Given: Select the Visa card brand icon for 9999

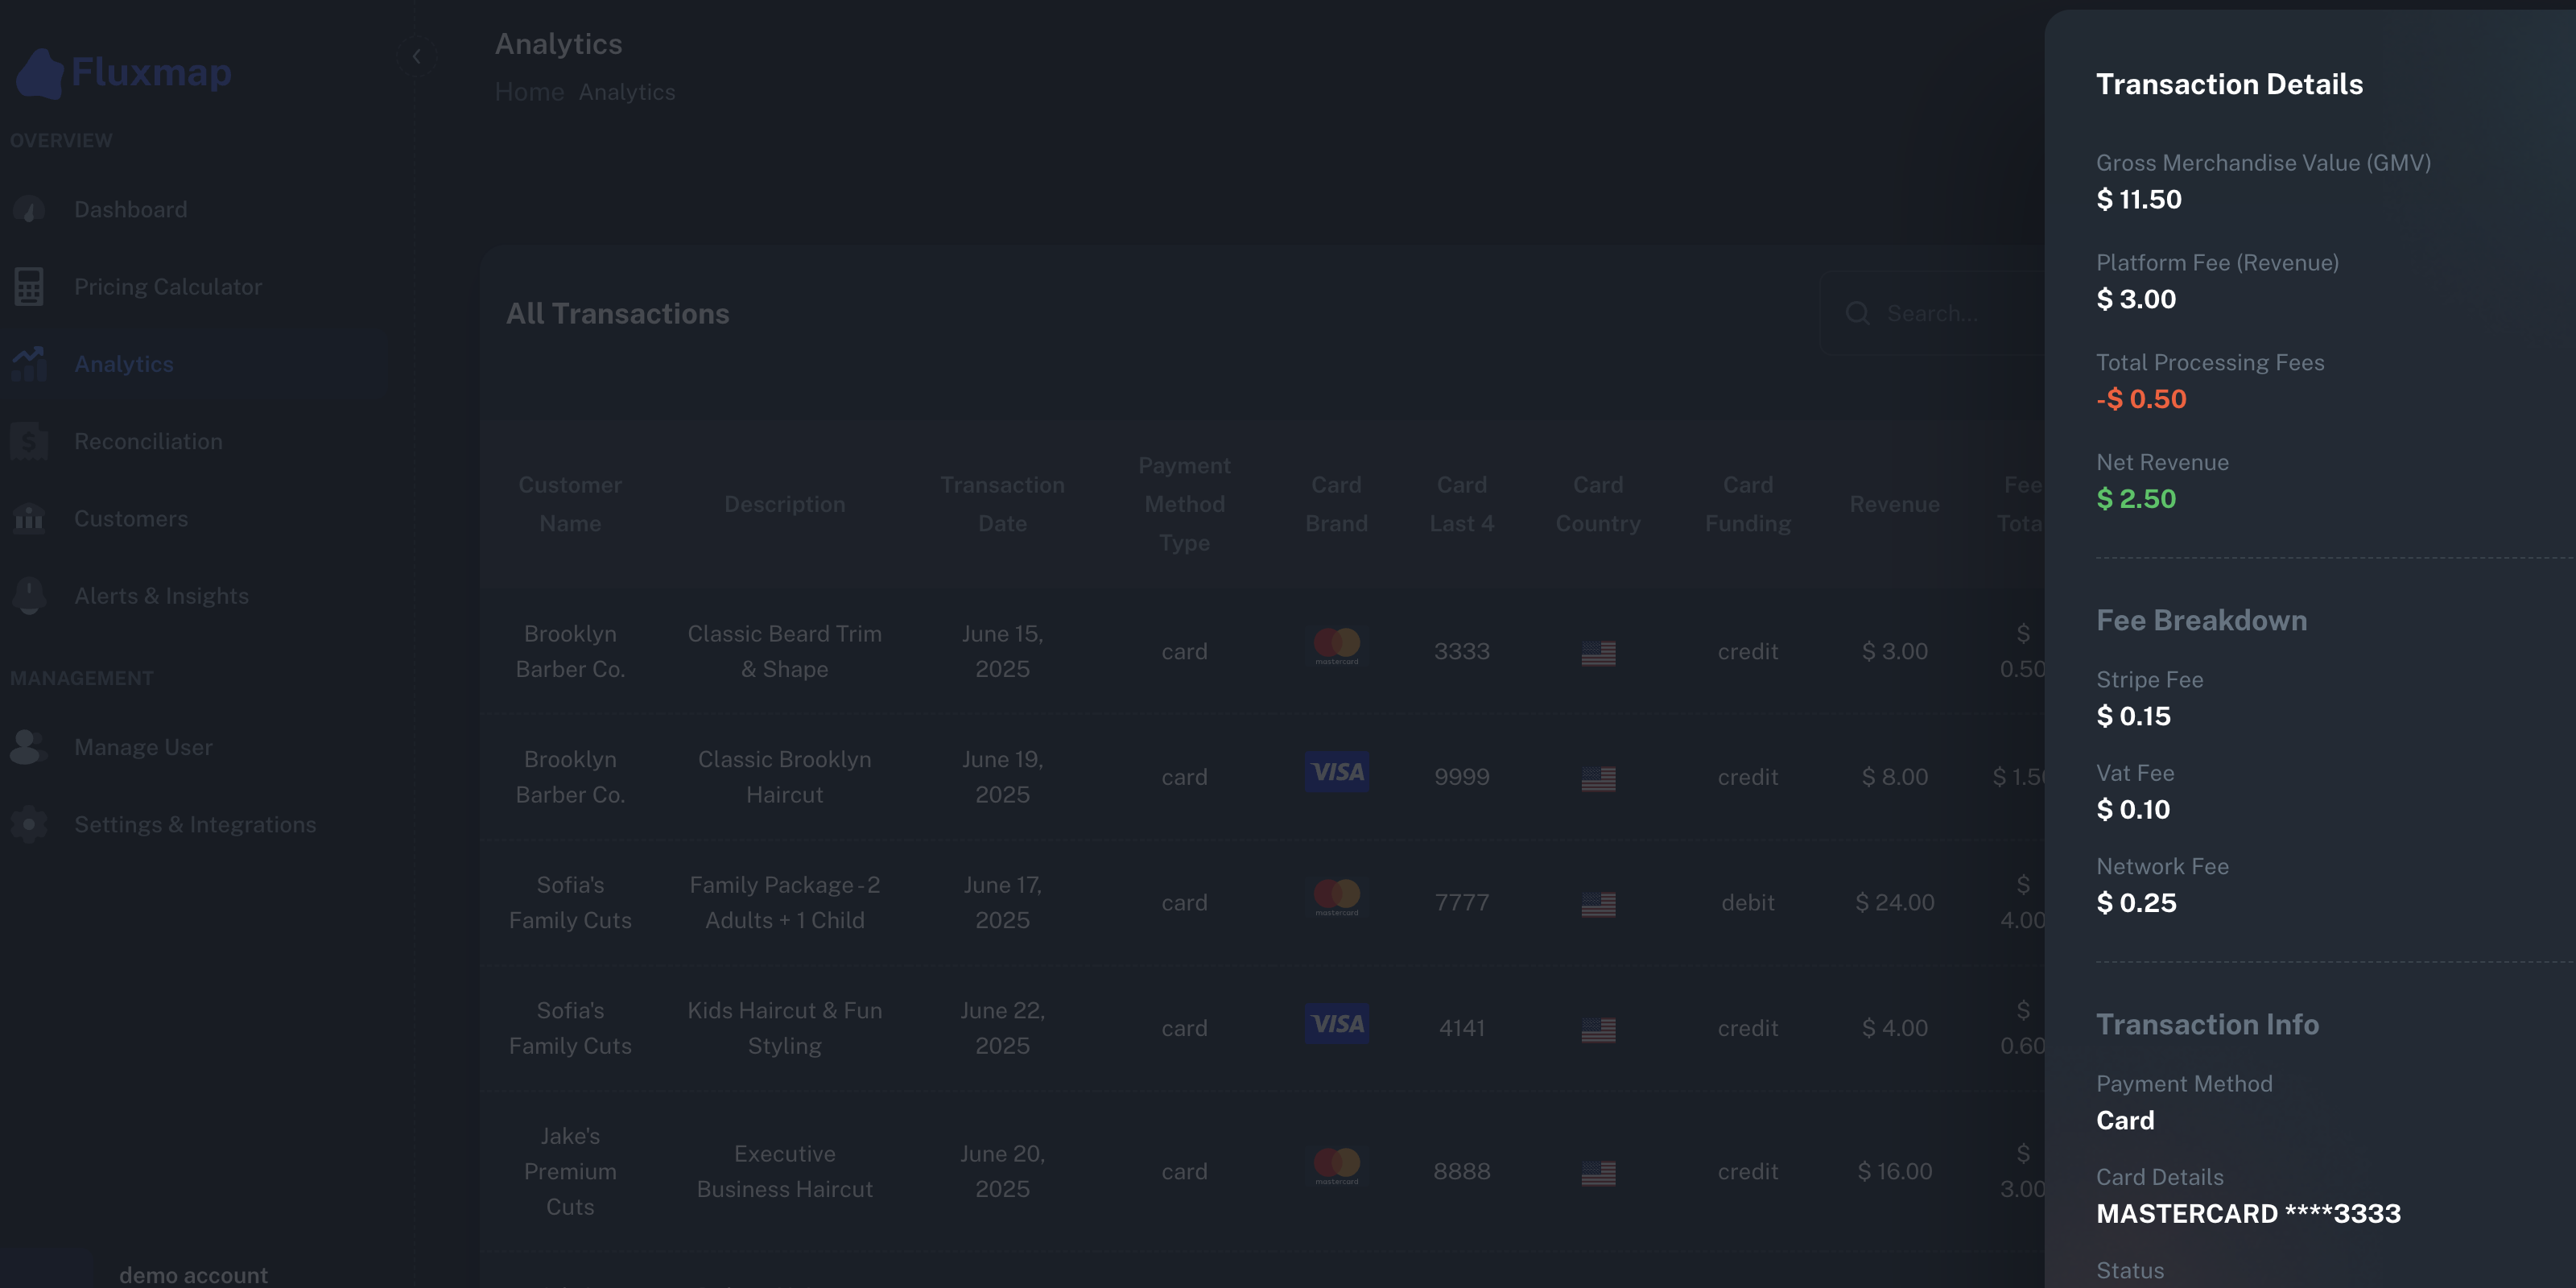Looking at the screenshot, I should tap(1337, 772).
